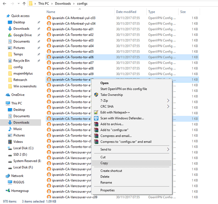The image size is (218, 204).
Task: Click Recycle Bin icon in sidebar
Action: (10, 61)
